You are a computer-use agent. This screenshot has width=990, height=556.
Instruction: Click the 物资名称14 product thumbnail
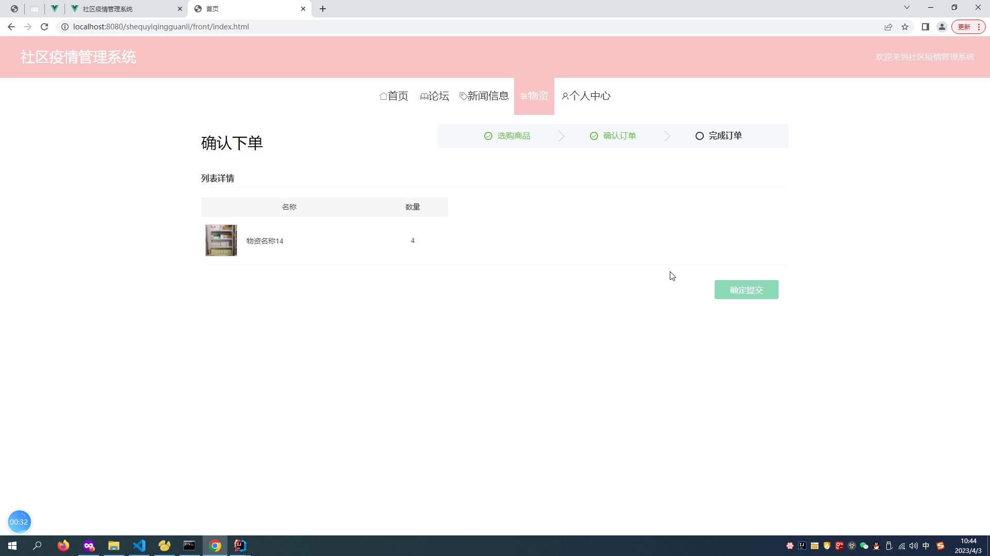(x=221, y=240)
